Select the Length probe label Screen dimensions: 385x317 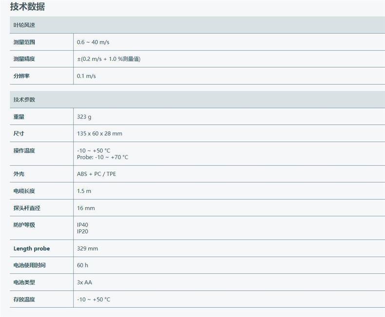[31, 248]
